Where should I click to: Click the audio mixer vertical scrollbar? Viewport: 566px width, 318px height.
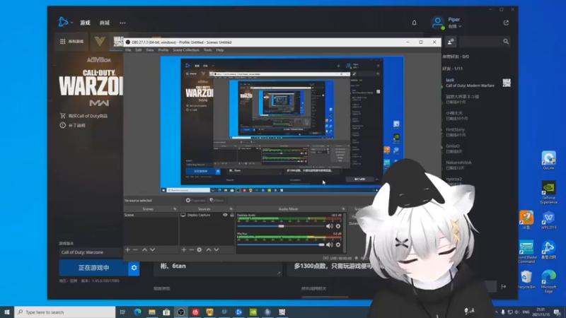345,232
